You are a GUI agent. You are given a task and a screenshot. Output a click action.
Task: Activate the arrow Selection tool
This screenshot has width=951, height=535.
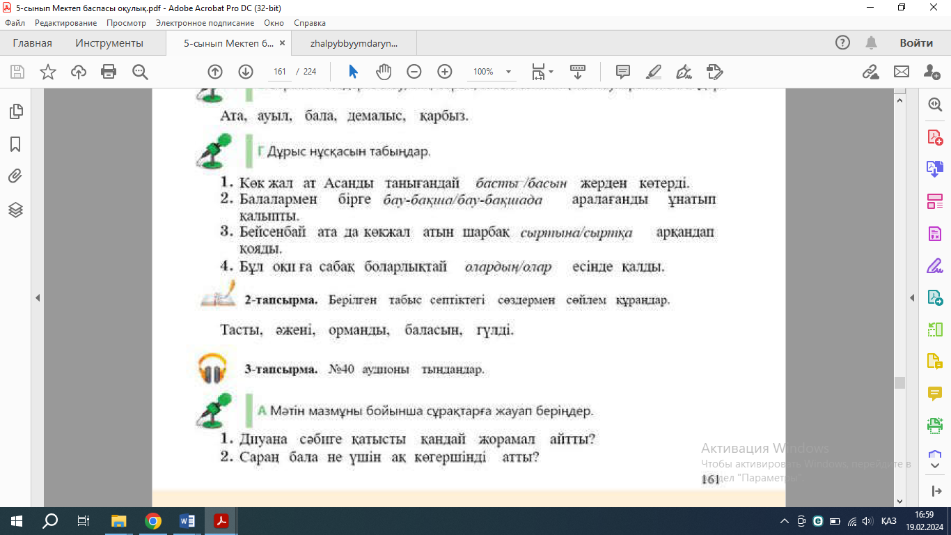click(353, 72)
